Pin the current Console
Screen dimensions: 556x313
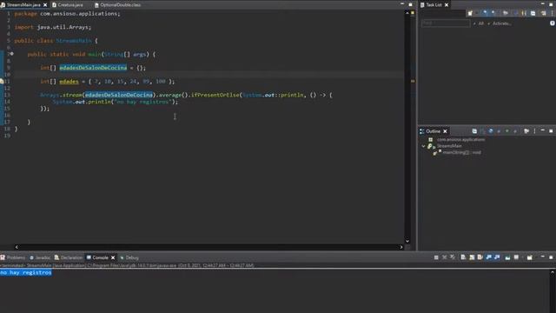[x=507, y=257]
